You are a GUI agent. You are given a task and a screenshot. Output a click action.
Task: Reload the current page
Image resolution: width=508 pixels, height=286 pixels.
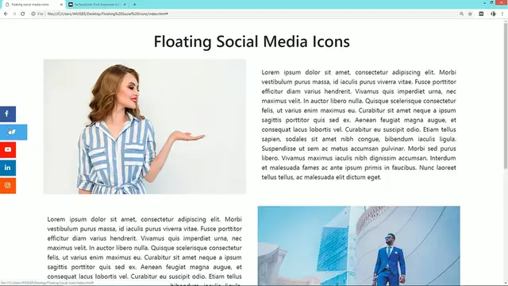pos(23,14)
